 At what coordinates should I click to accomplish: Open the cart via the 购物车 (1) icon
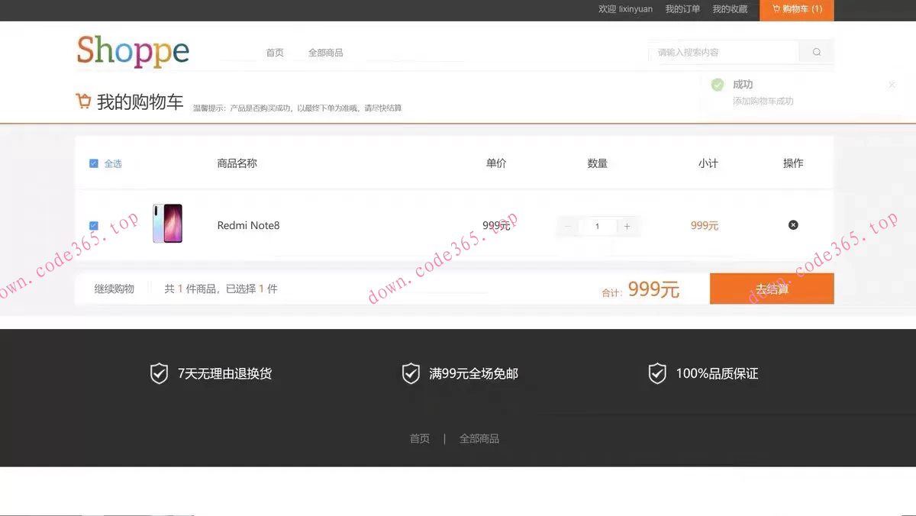(796, 9)
